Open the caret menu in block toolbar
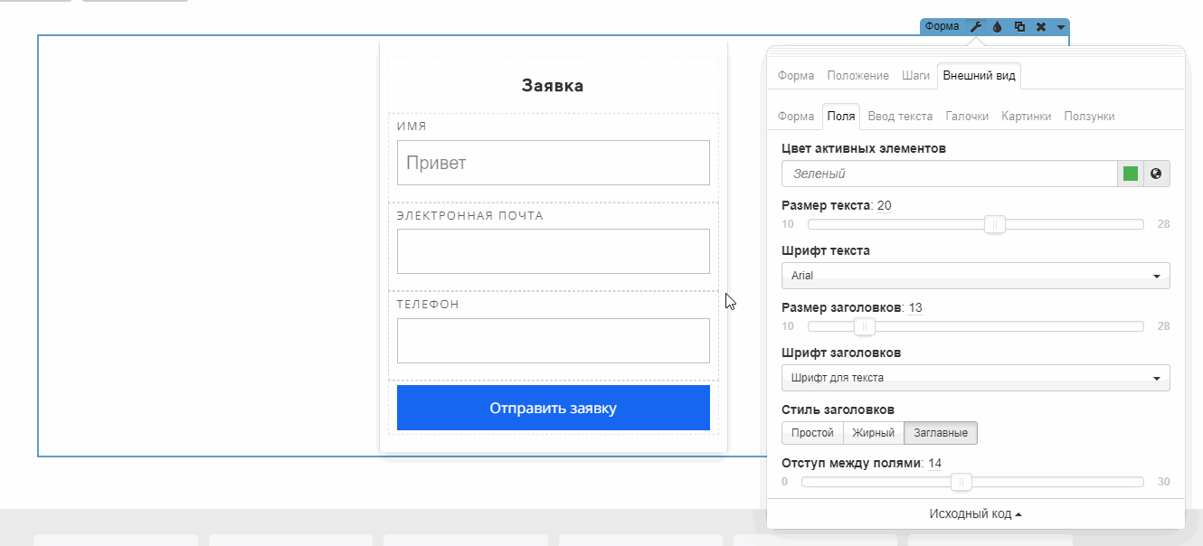This screenshot has width=1203, height=546. (x=1060, y=28)
